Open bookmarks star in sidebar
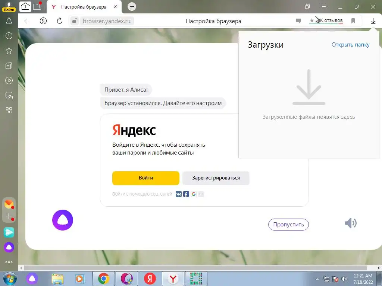382x286 pixels. point(9,51)
